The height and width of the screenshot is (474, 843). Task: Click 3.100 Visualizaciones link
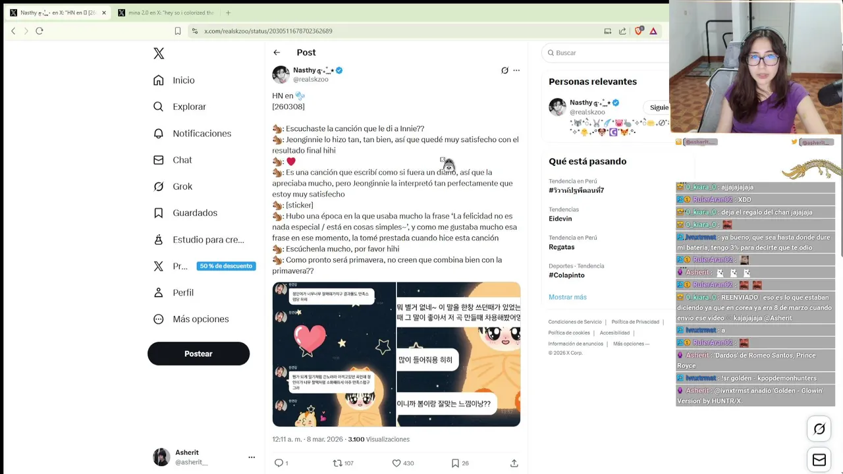coord(379,439)
